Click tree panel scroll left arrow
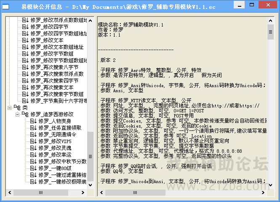280x202 pixels. tap(10, 193)
